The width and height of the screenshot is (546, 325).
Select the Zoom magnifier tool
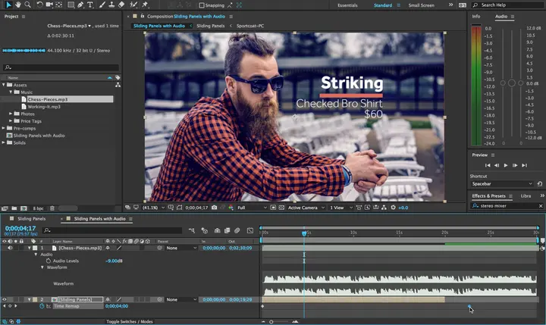coord(27,5)
